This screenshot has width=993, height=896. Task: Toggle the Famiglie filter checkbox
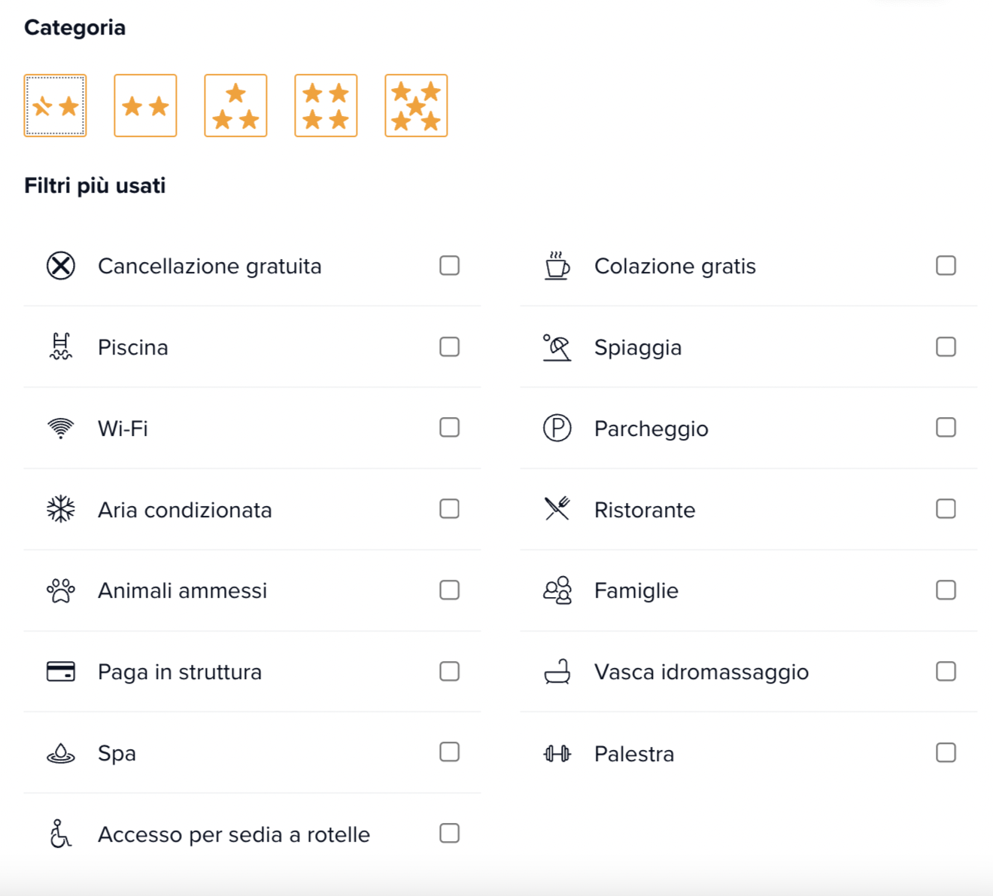(946, 590)
